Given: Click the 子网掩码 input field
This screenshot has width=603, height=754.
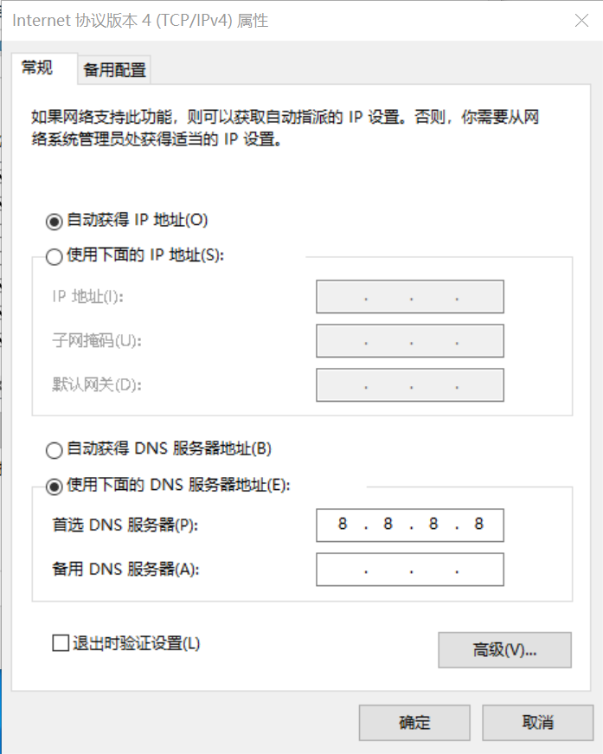Looking at the screenshot, I should (410, 340).
